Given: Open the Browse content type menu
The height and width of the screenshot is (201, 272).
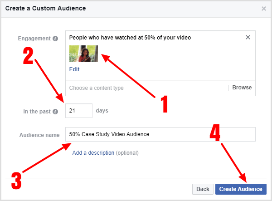Looking at the screenshot, I should pos(242,88).
